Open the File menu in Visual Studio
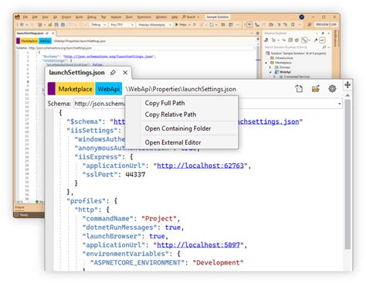 click(x=25, y=17)
